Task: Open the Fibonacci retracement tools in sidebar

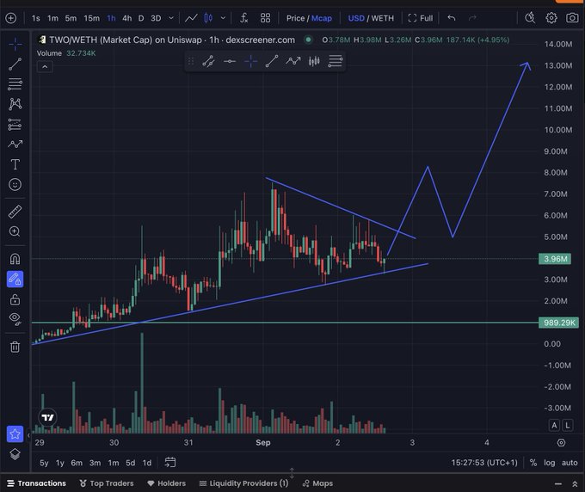Action: 15,84
